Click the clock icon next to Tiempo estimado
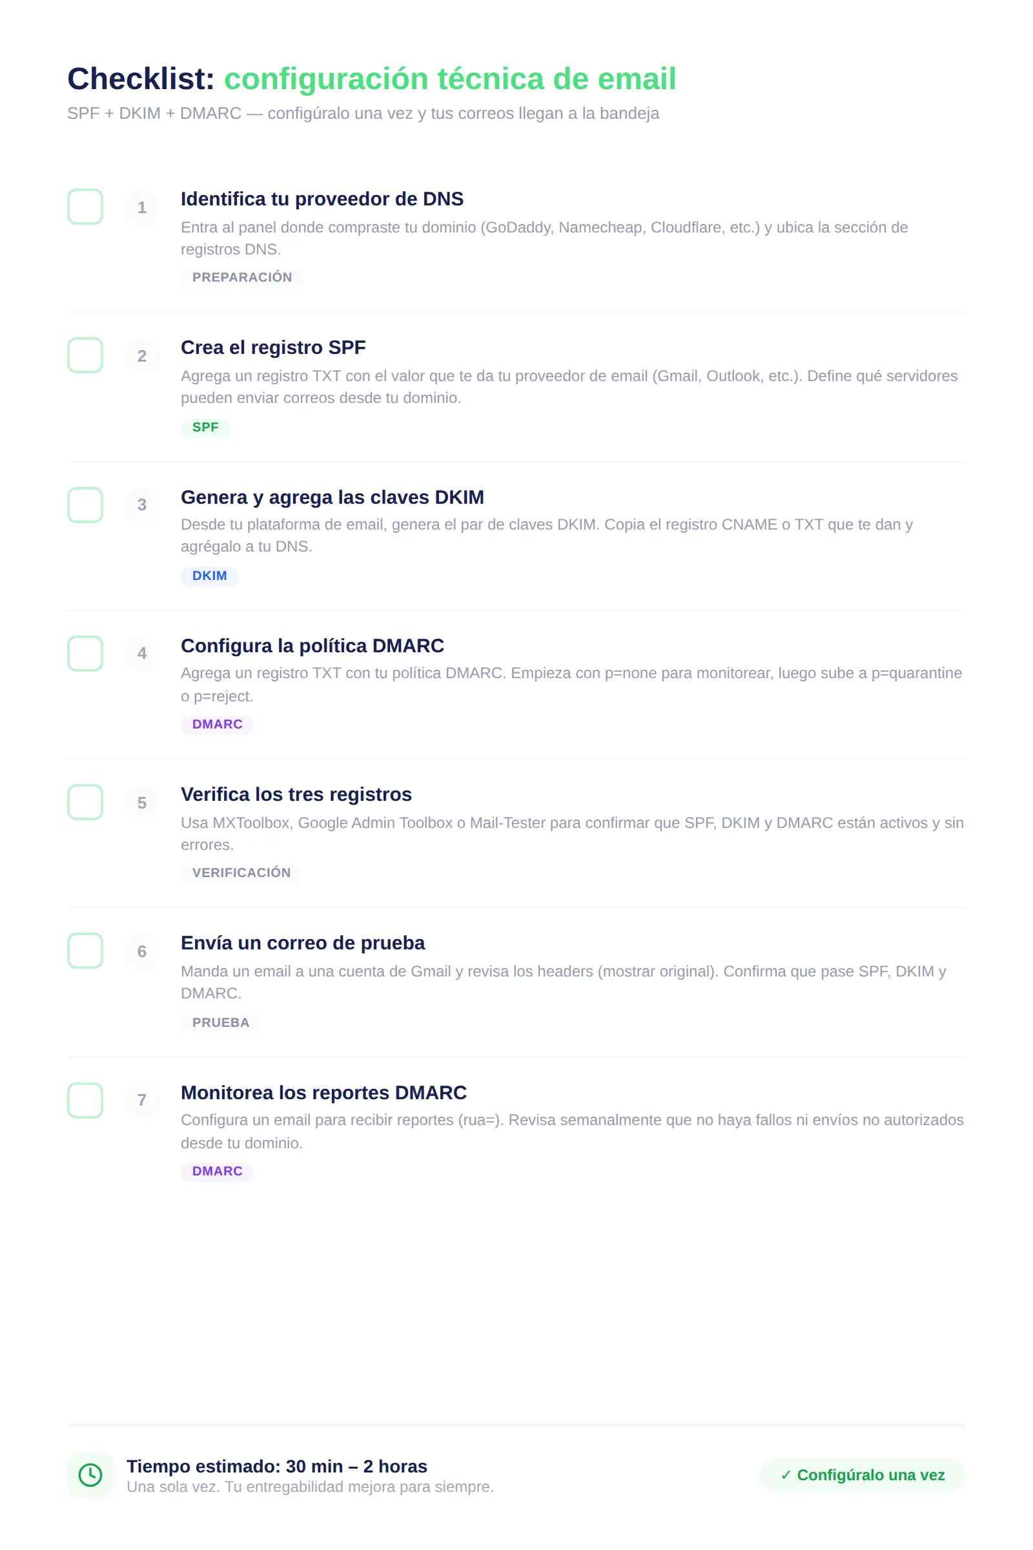 pyautogui.click(x=90, y=1476)
